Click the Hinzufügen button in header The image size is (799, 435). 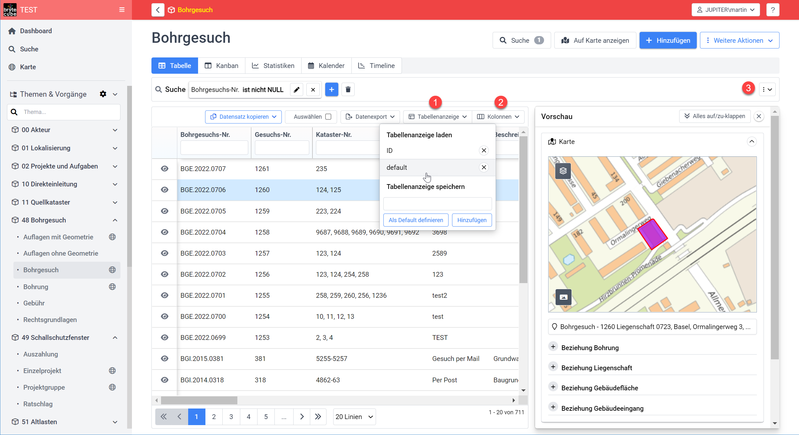coord(668,41)
